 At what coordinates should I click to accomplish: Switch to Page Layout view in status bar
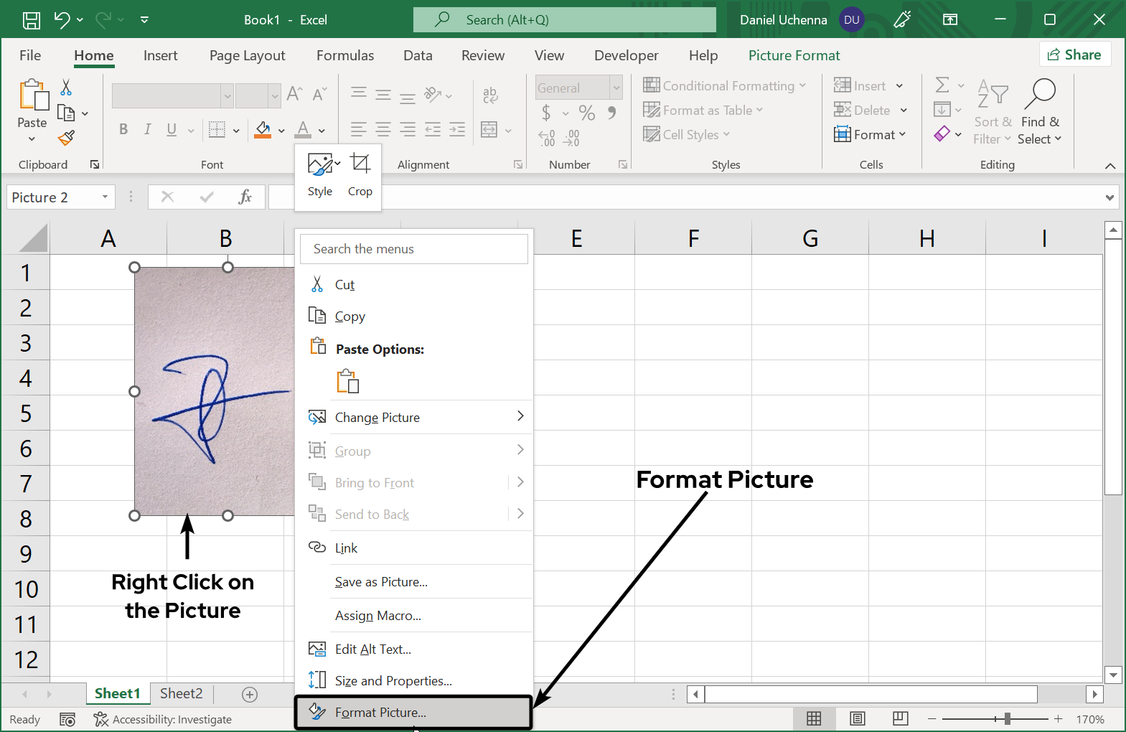(x=857, y=719)
